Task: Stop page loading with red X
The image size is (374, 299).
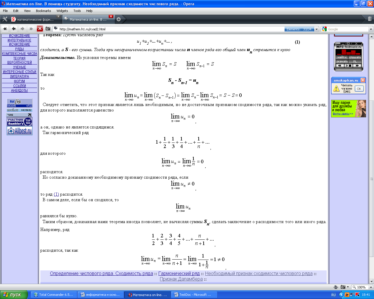Action: [40, 29]
